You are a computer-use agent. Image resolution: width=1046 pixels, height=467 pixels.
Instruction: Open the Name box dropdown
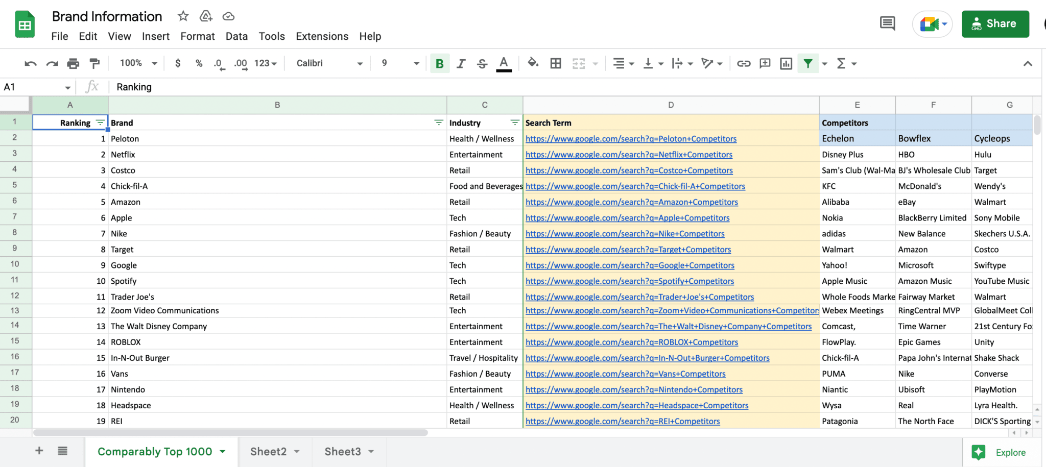click(x=67, y=87)
